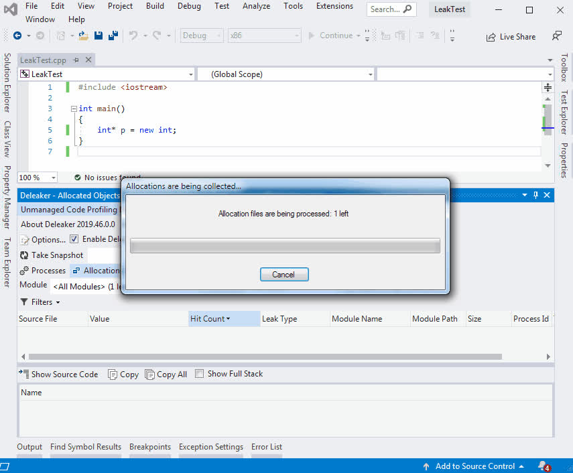
Task: Open the Live Share feature
Action: 511,36
